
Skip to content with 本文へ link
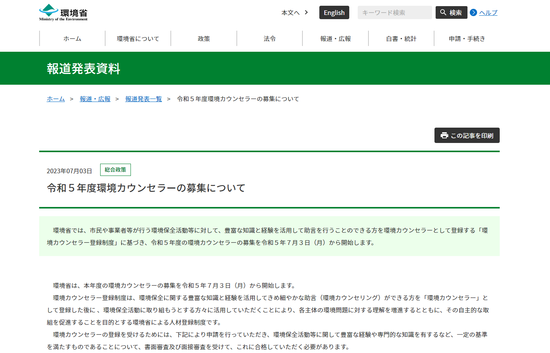click(290, 13)
